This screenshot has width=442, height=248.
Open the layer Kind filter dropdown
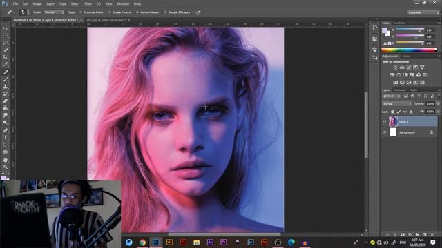(x=391, y=96)
